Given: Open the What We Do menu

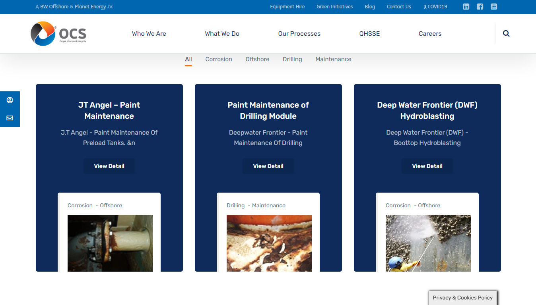Looking at the screenshot, I should [x=222, y=34].
